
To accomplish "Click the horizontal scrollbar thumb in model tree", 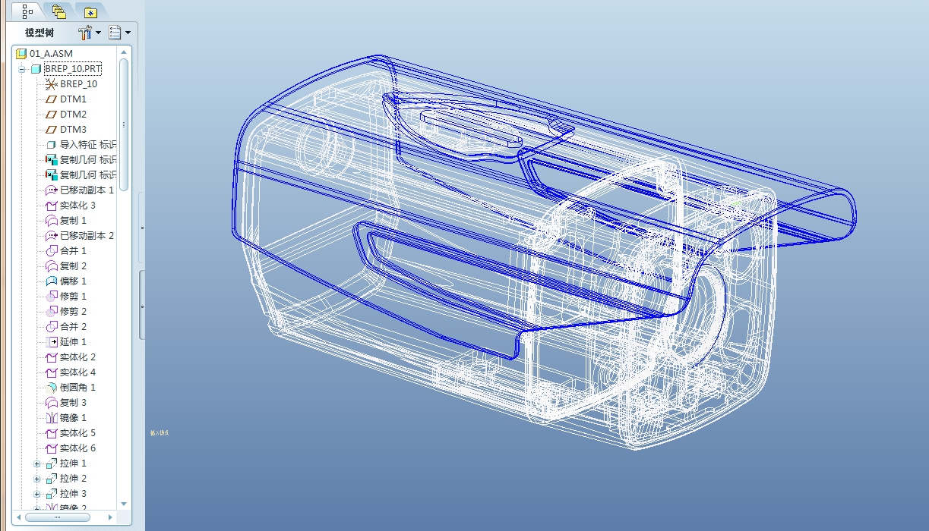I will click(x=57, y=517).
